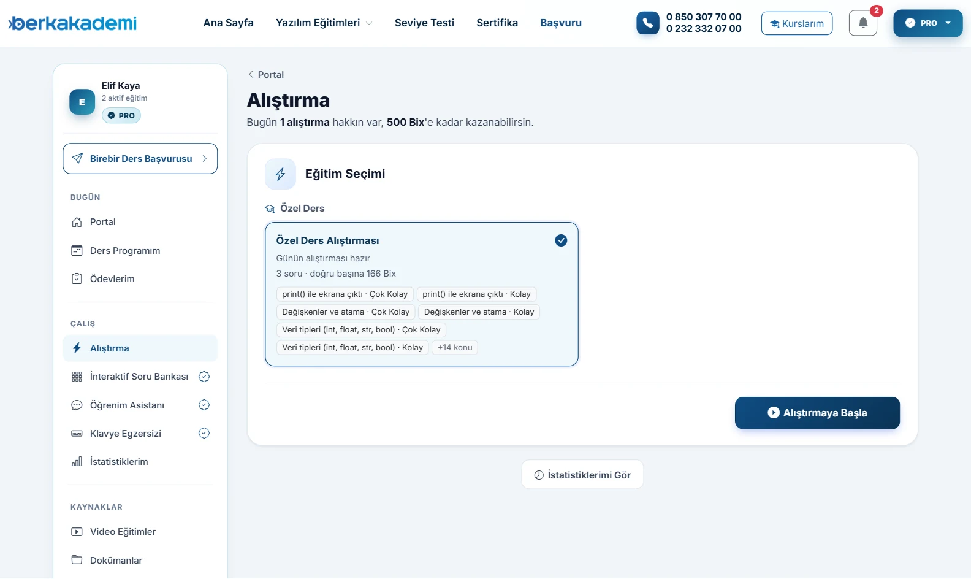Click the phone call icon

[647, 23]
